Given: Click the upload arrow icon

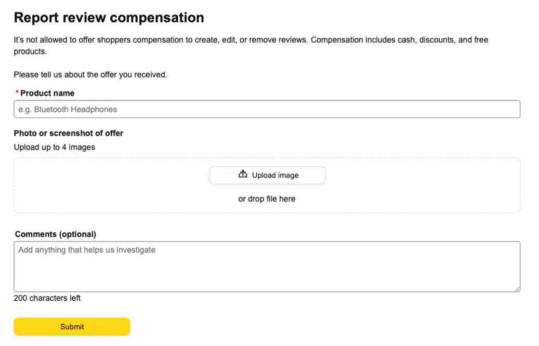Looking at the screenshot, I should coord(243,175).
